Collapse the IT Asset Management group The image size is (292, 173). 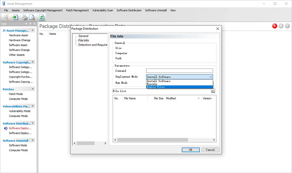pos(33,30)
